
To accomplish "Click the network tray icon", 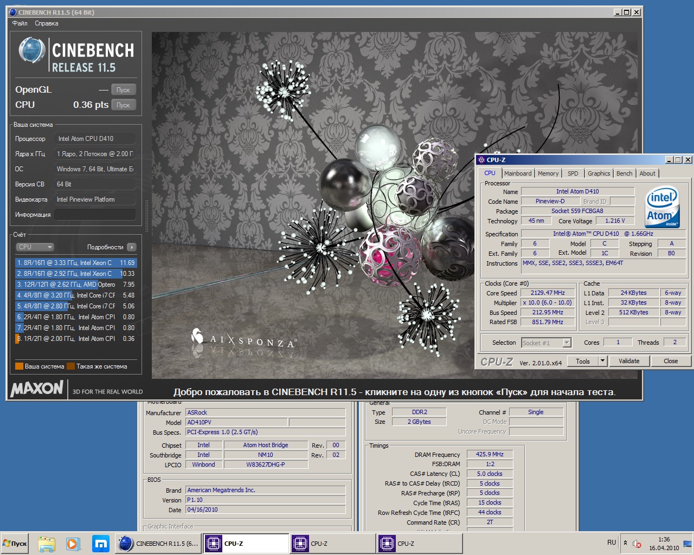I will [x=687, y=544].
